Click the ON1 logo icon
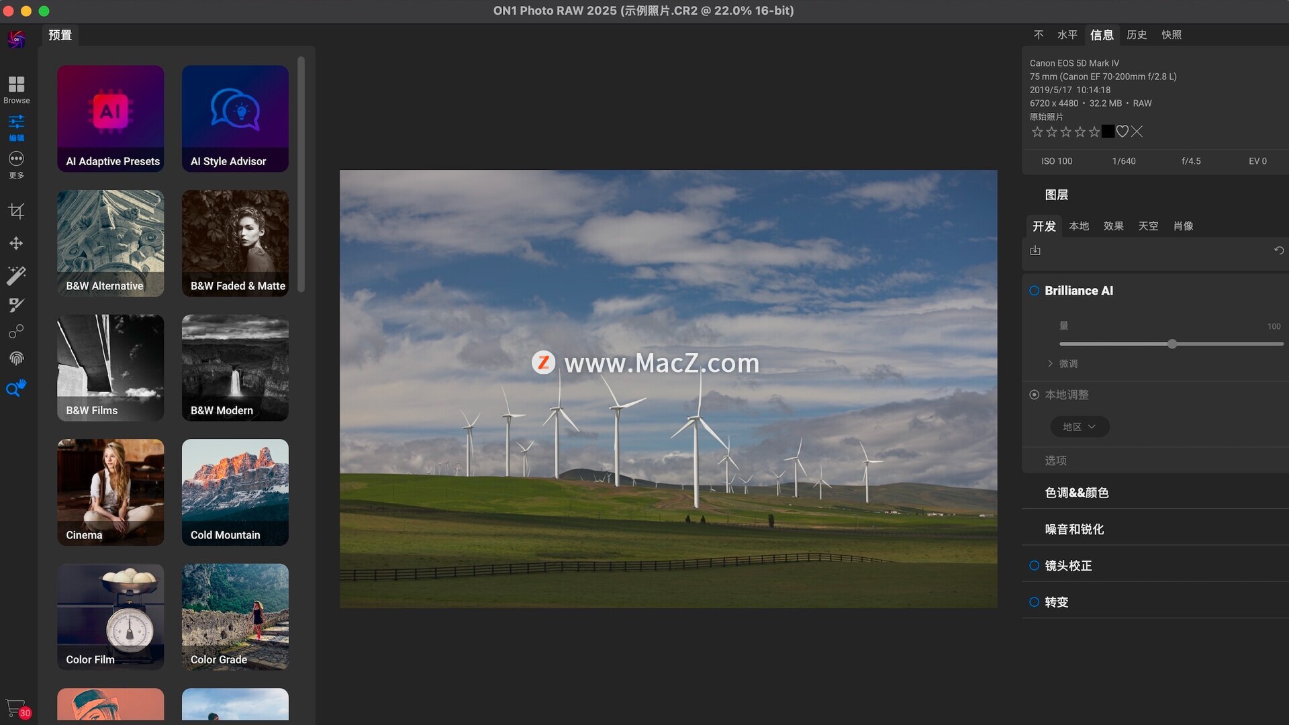Viewport: 1289px width, 725px height. [16, 39]
